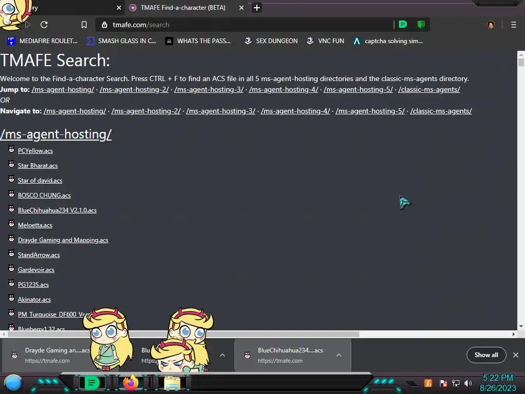Download StandArrow.acs
This screenshot has height=394, width=525.
pyautogui.click(x=39, y=255)
